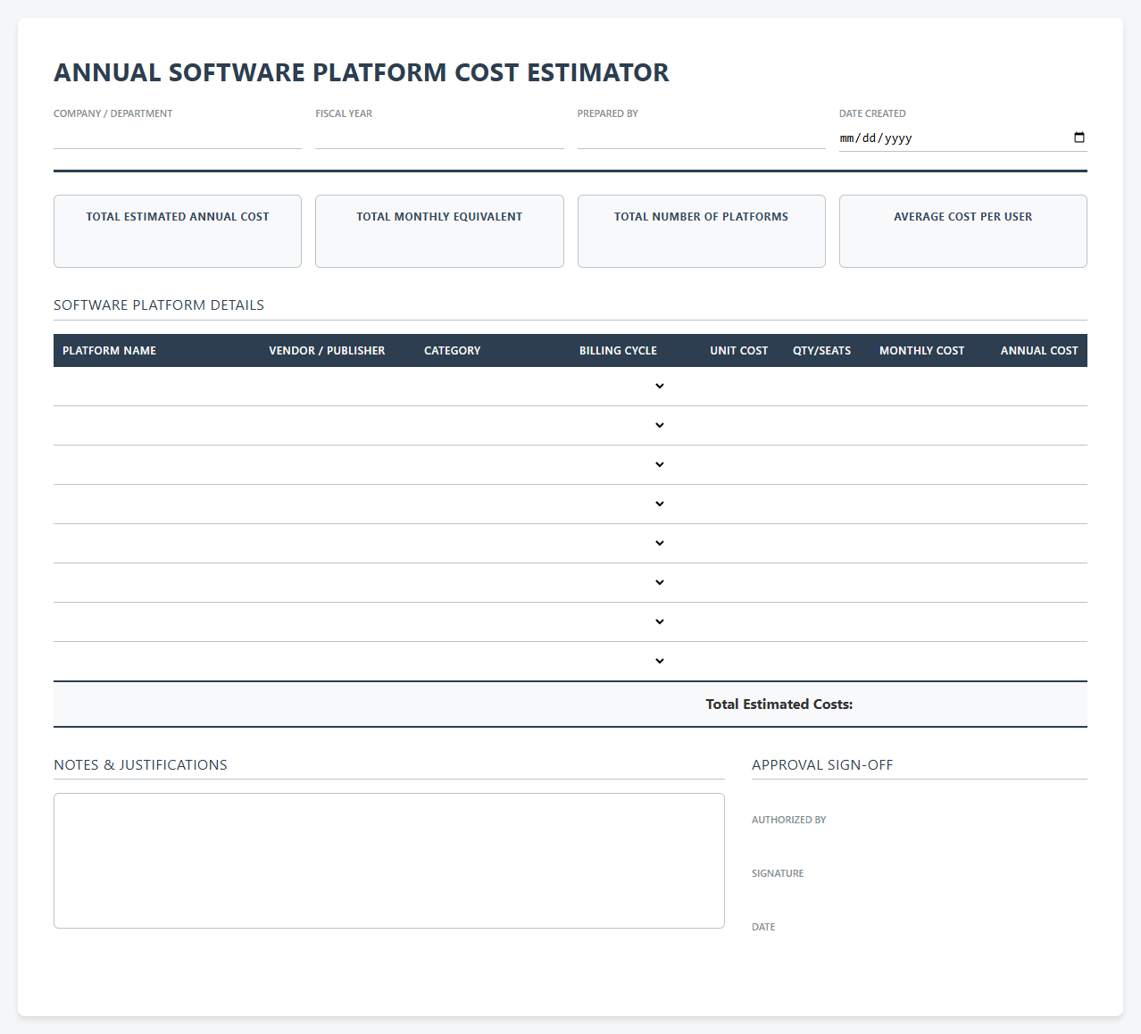
Task: Click the Software Platform Details heading
Action: pyautogui.click(x=159, y=305)
